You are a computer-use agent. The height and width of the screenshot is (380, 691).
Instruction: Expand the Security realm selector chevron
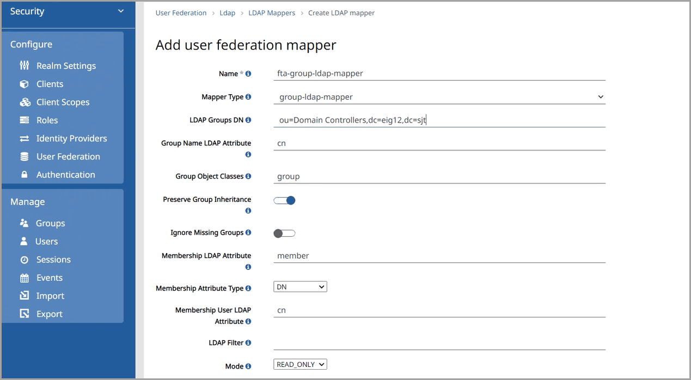click(x=121, y=11)
